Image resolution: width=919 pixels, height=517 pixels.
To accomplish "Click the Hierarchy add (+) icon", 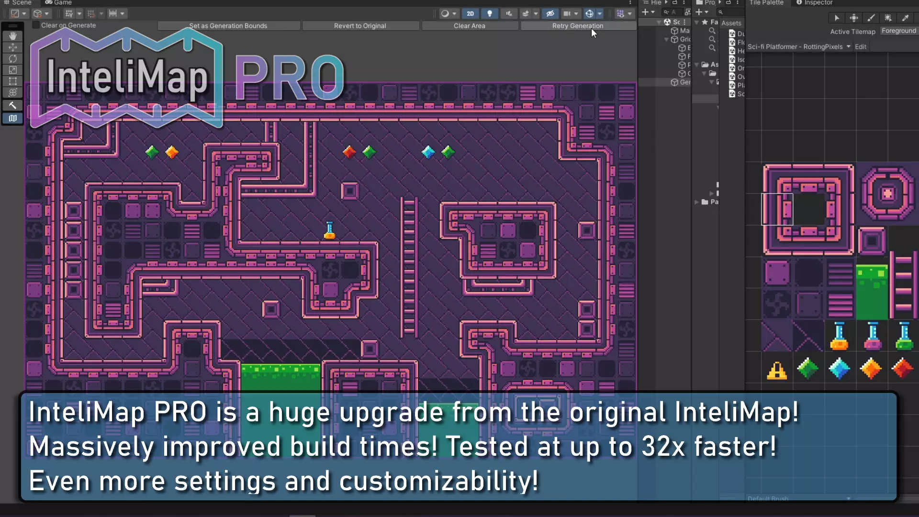I will (x=645, y=12).
